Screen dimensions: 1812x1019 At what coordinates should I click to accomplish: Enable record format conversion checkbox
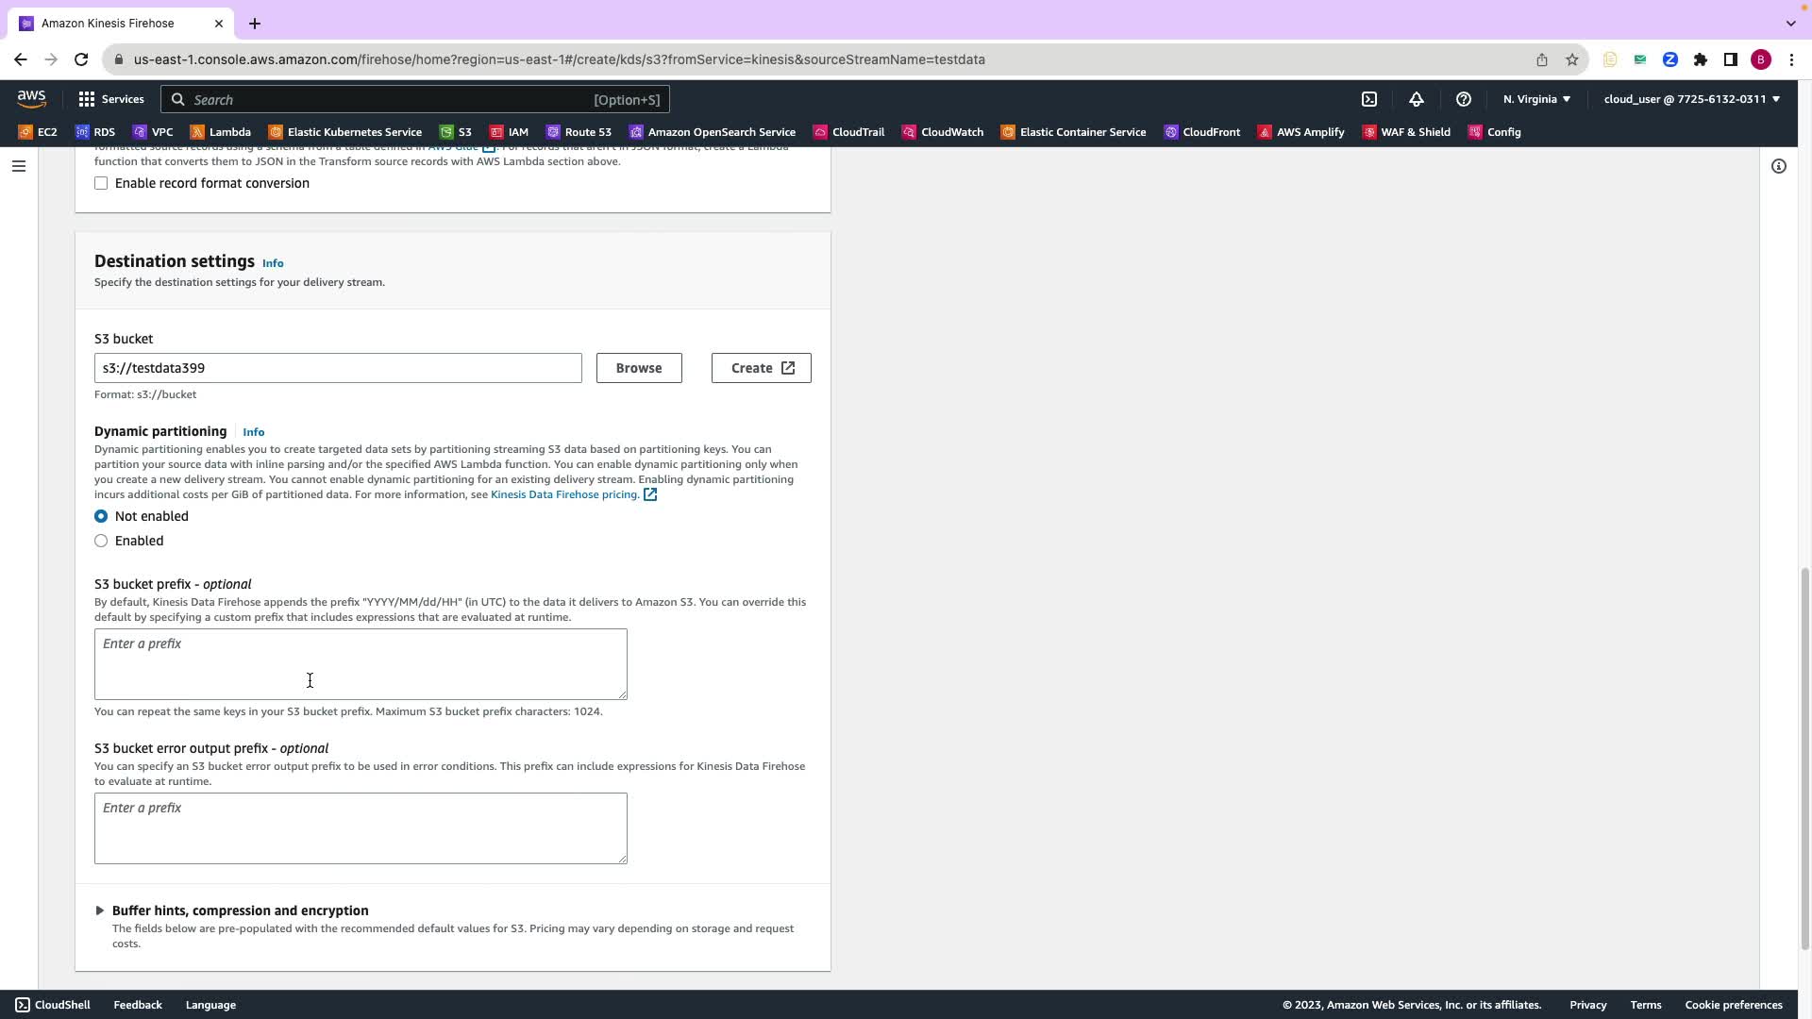tap(101, 183)
